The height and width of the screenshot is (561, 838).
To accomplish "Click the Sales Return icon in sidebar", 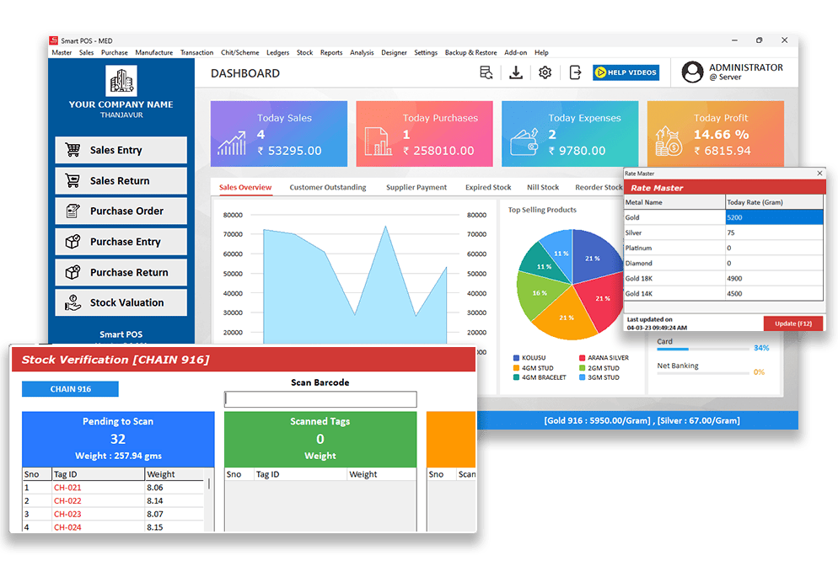I will [x=75, y=180].
